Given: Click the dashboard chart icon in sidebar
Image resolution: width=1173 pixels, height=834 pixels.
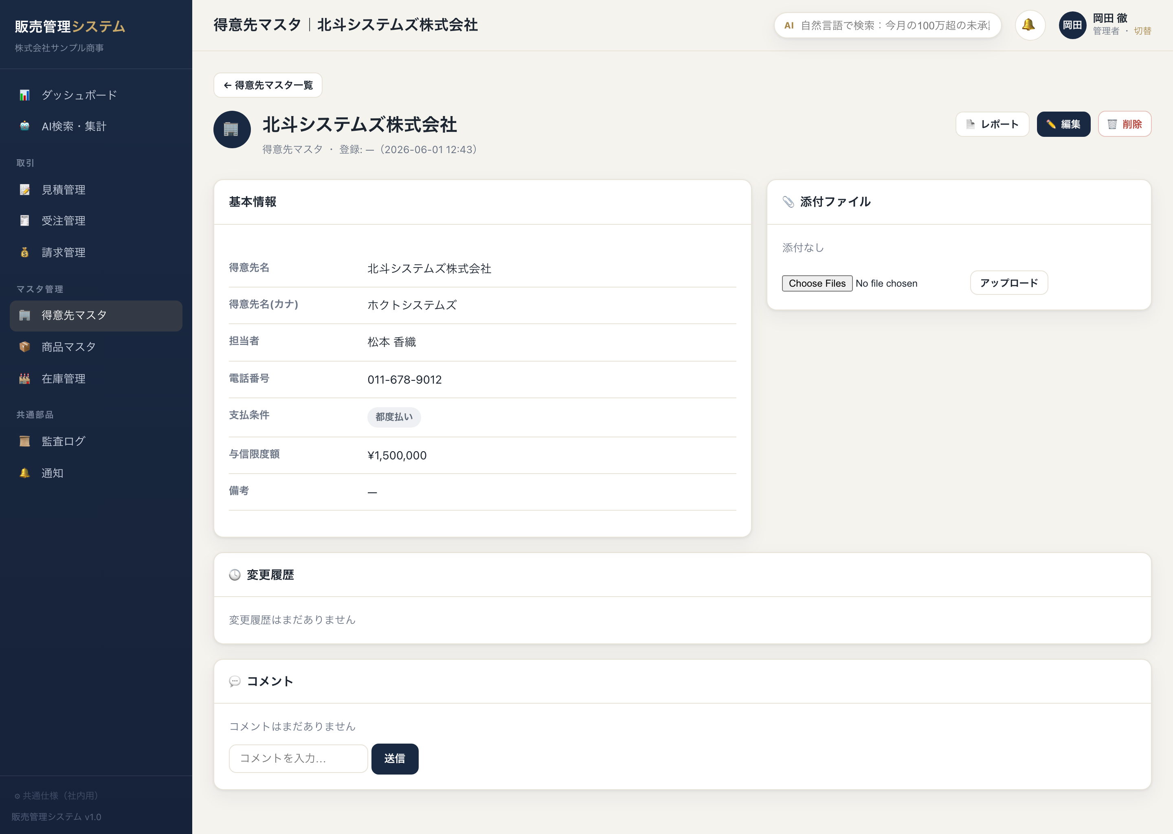Looking at the screenshot, I should pyautogui.click(x=25, y=95).
